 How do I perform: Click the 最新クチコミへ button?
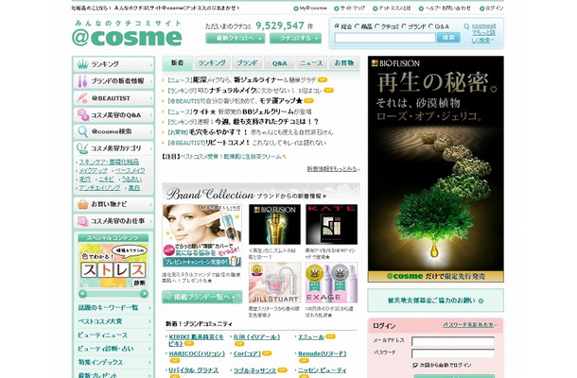pyautogui.click(x=236, y=38)
